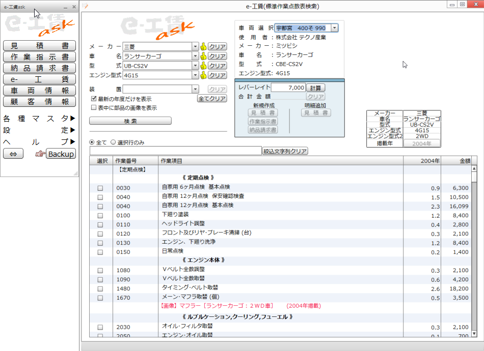Click thumbs-up icon beside メーカー field
The height and width of the screenshot is (351, 484).
(x=203, y=46)
